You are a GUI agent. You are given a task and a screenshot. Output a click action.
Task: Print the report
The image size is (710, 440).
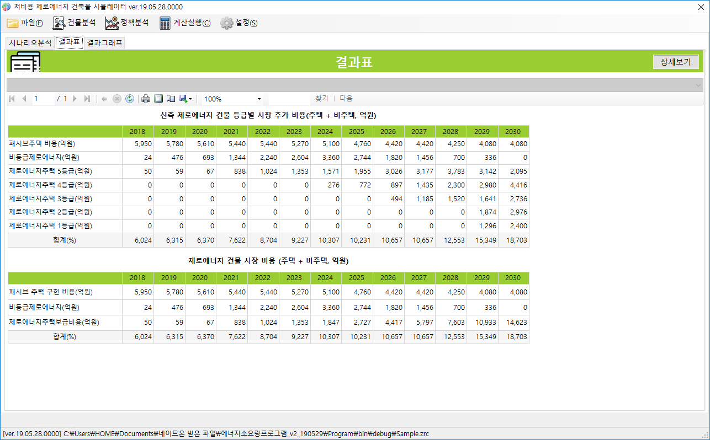pos(146,99)
